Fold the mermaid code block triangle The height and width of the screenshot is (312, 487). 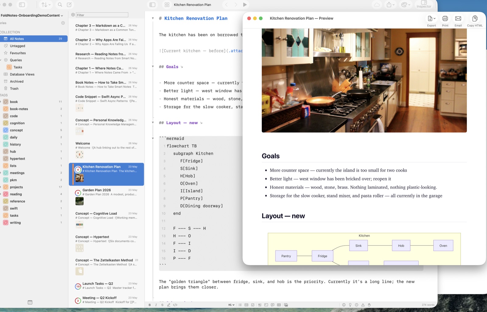[x=153, y=138]
